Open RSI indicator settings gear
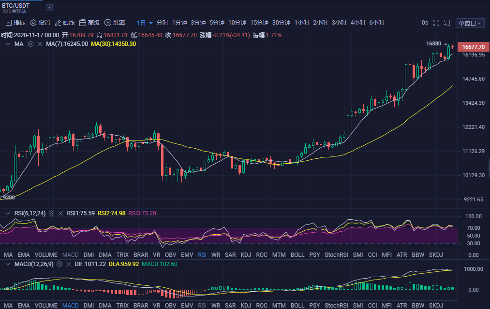490x309 pixels. click(52, 213)
